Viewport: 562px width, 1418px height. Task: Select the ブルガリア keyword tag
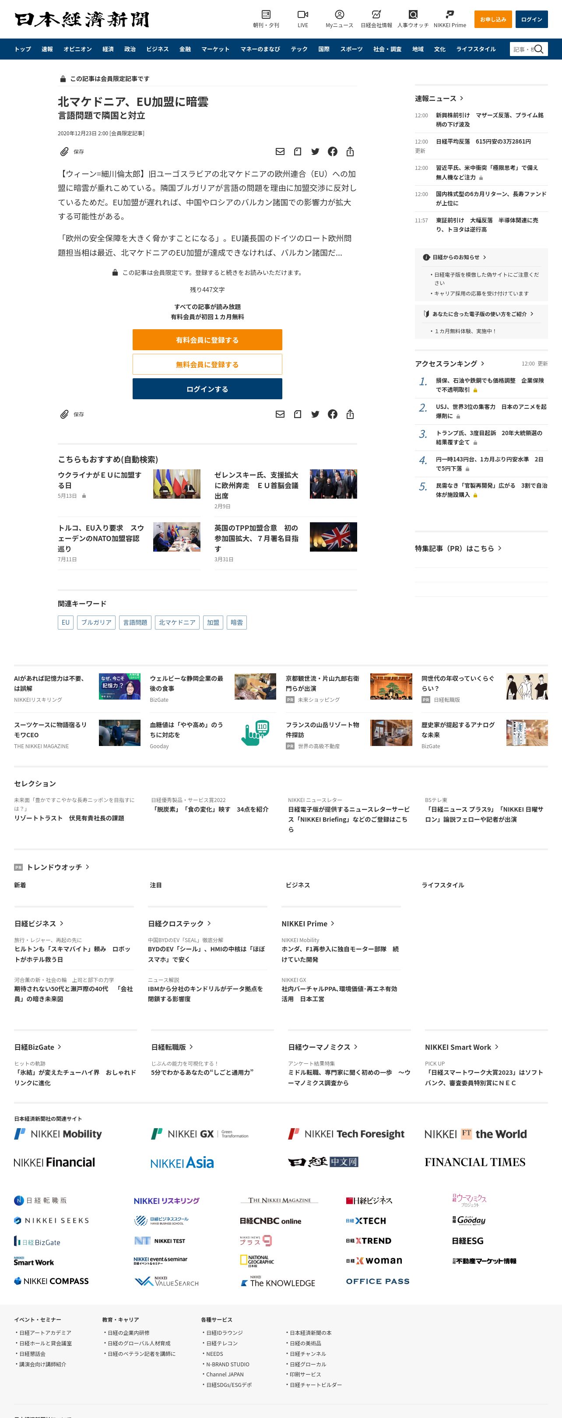click(x=96, y=622)
